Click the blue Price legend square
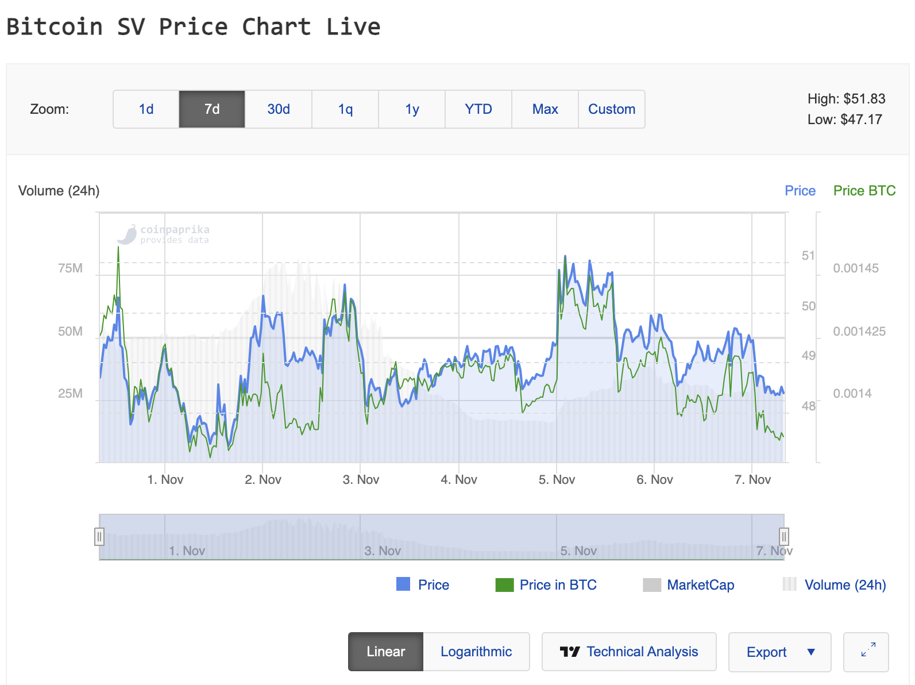Screen dimensions: 915x685 pos(403,584)
